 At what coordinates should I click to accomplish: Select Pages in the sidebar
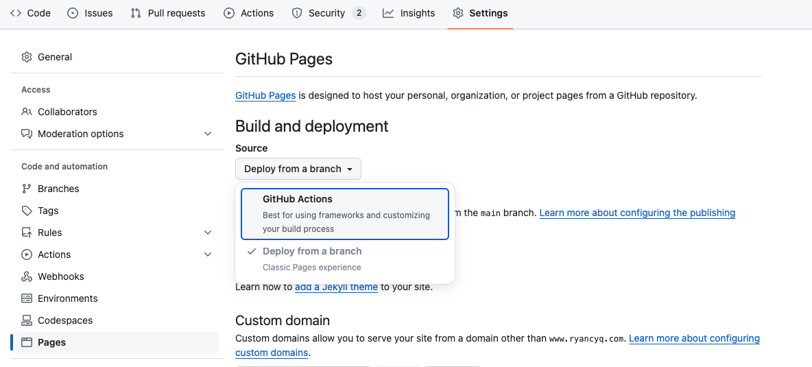point(117,342)
